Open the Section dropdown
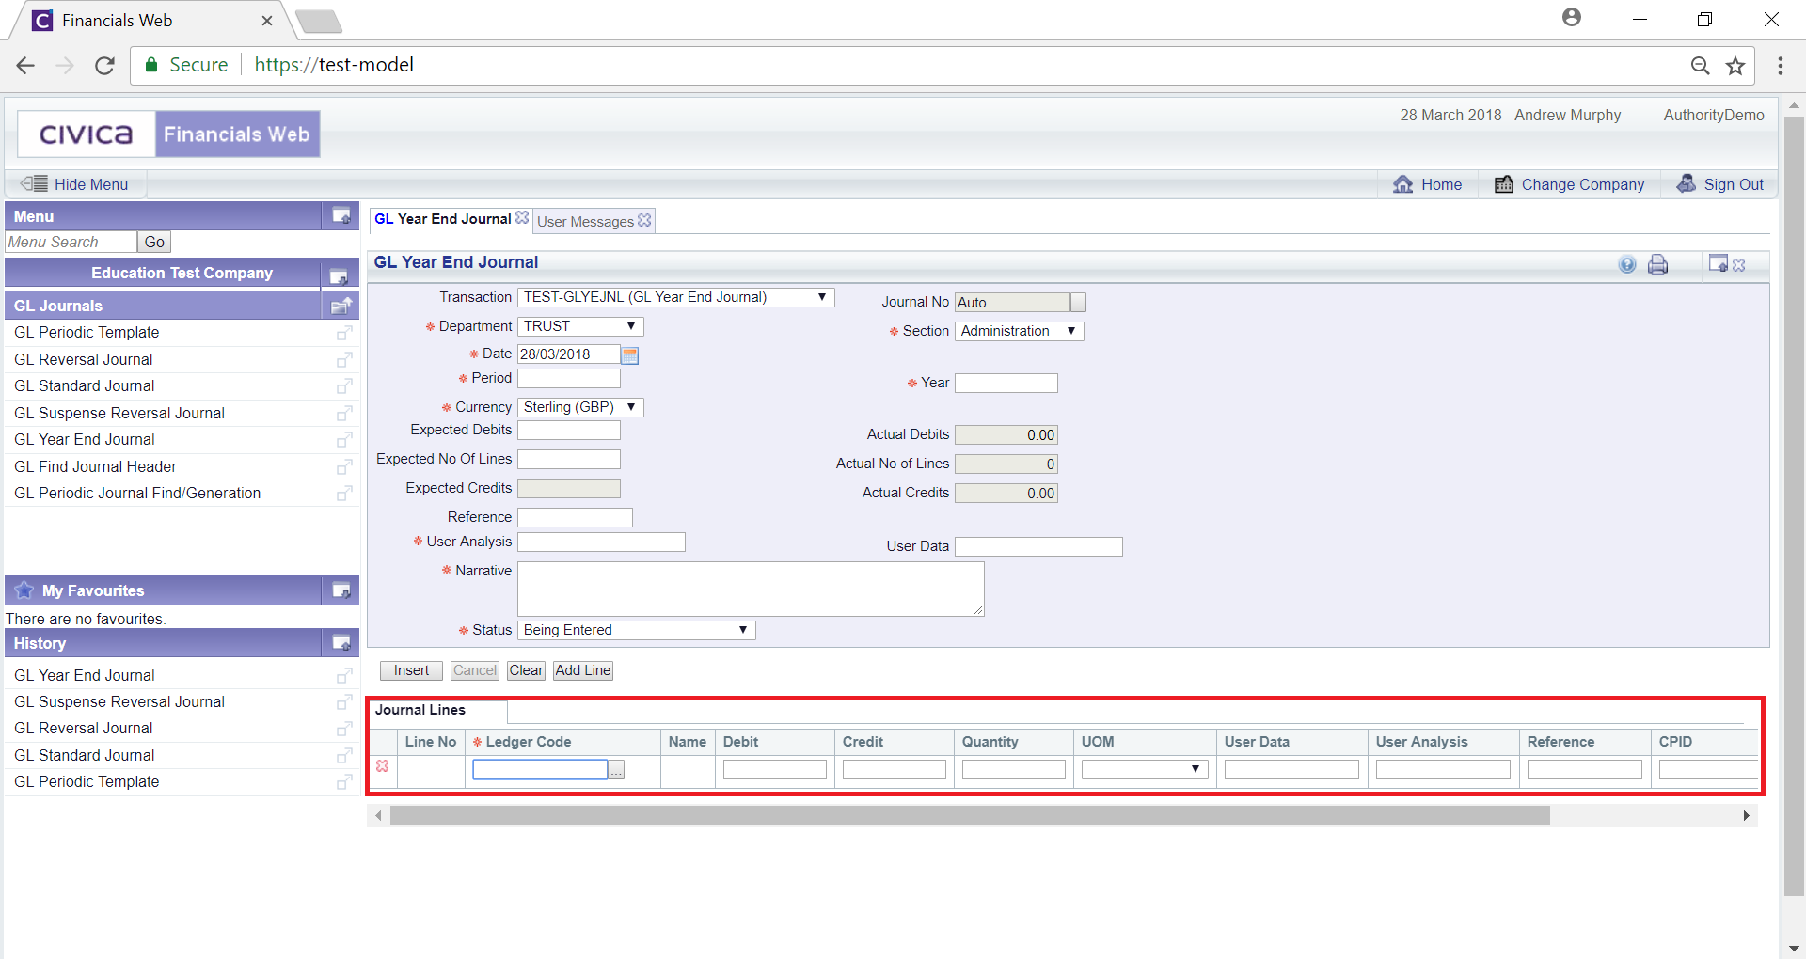The height and width of the screenshot is (959, 1806). [x=1019, y=331]
